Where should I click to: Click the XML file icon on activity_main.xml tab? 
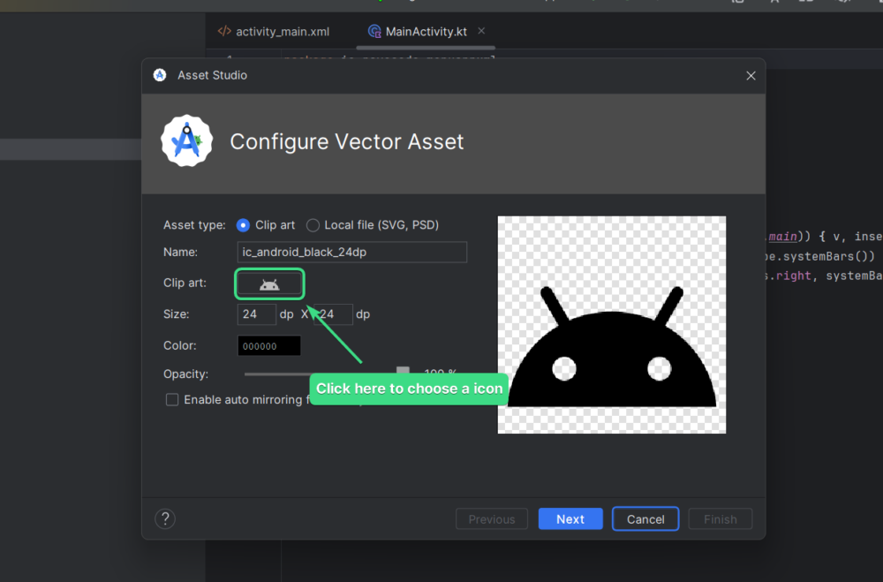click(x=224, y=31)
